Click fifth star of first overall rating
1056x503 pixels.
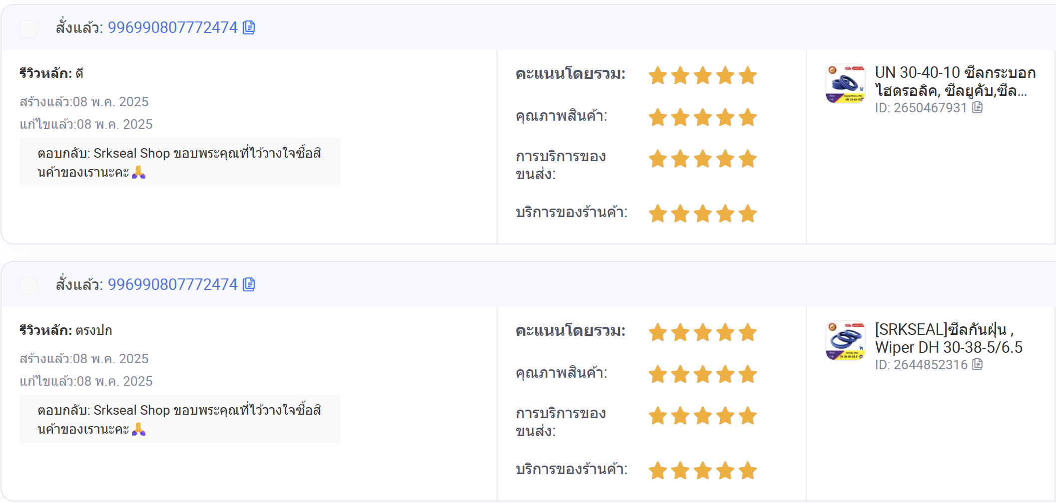pos(748,76)
